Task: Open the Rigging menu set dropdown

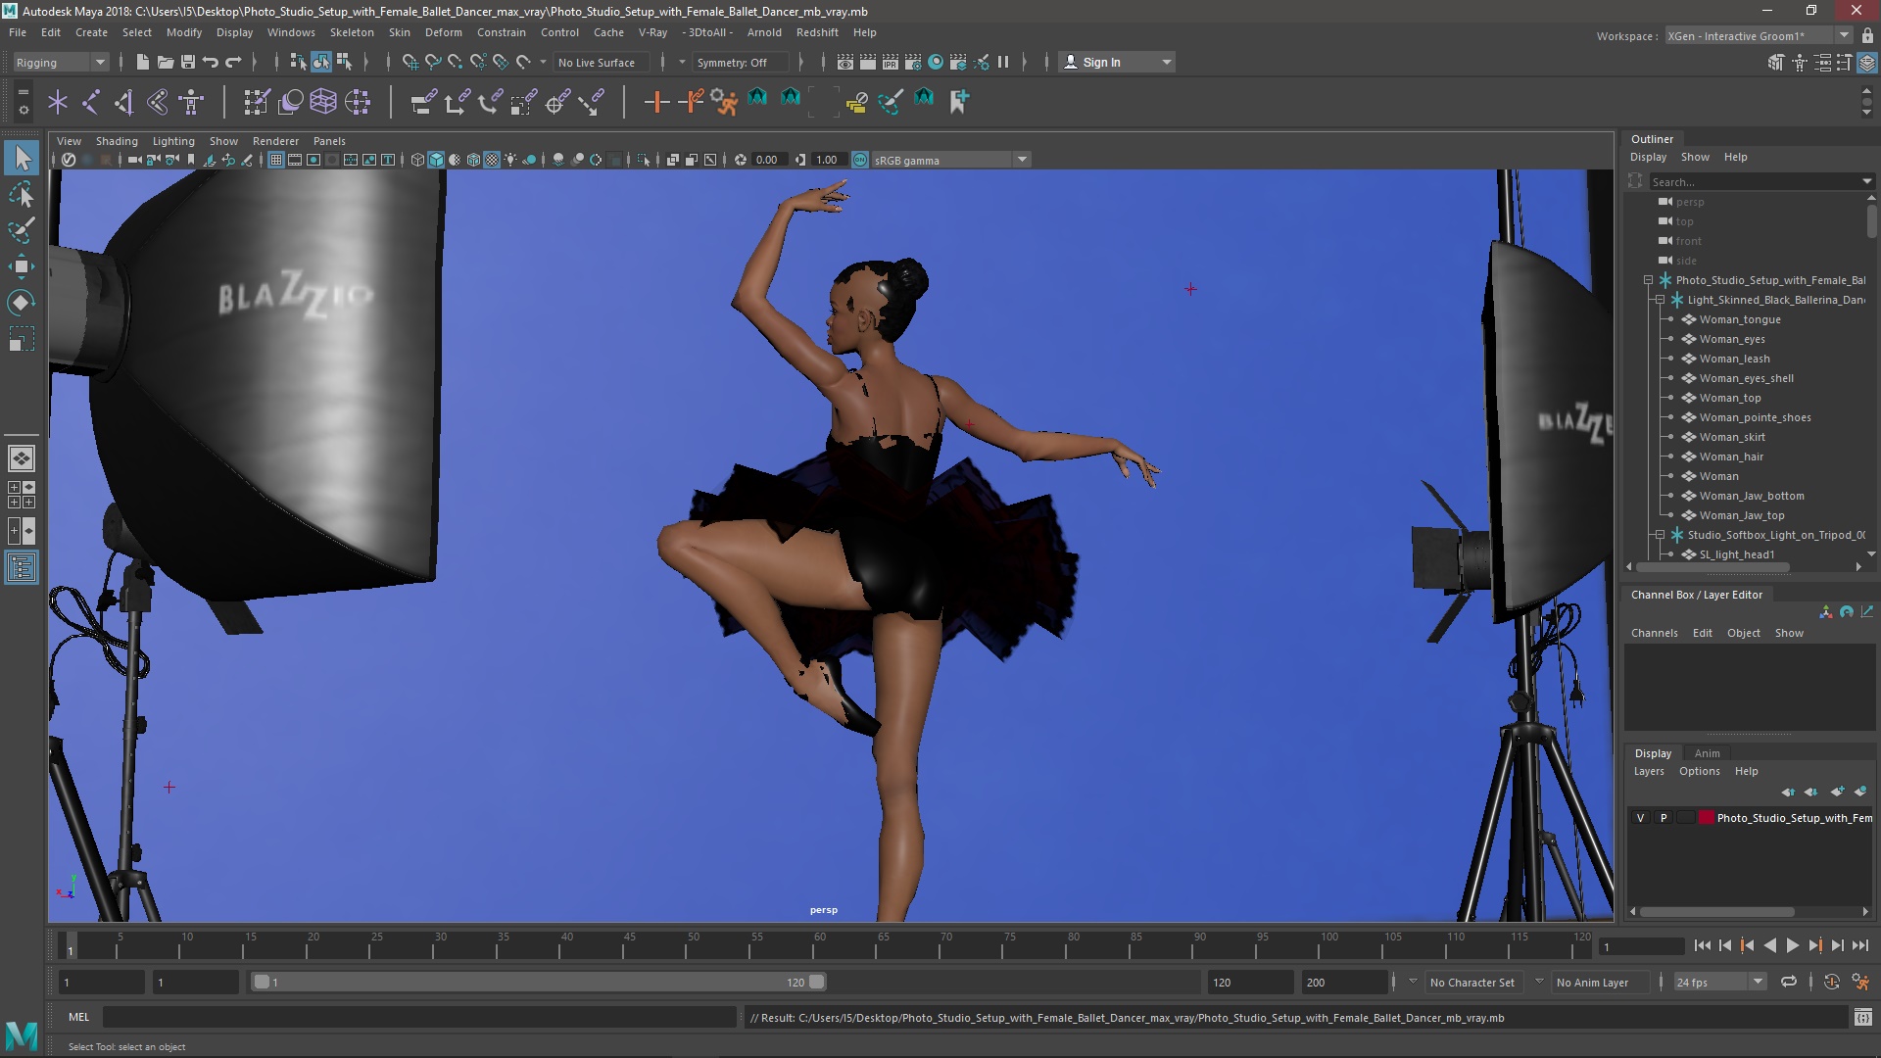Action: (x=60, y=62)
